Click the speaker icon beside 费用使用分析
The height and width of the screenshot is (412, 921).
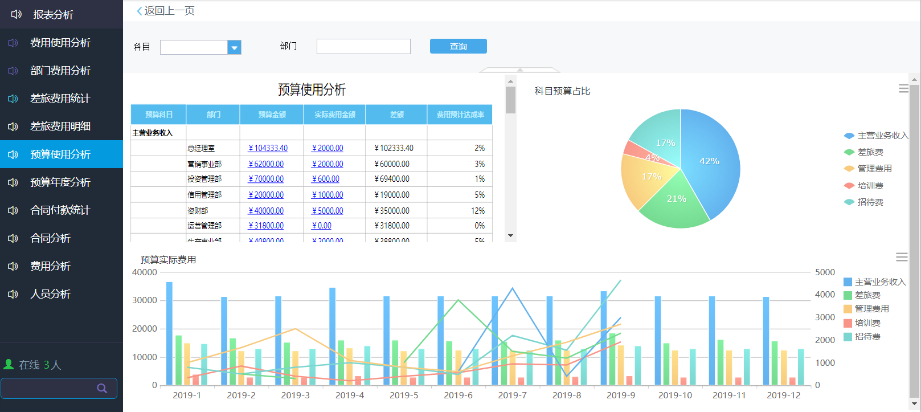pos(13,43)
